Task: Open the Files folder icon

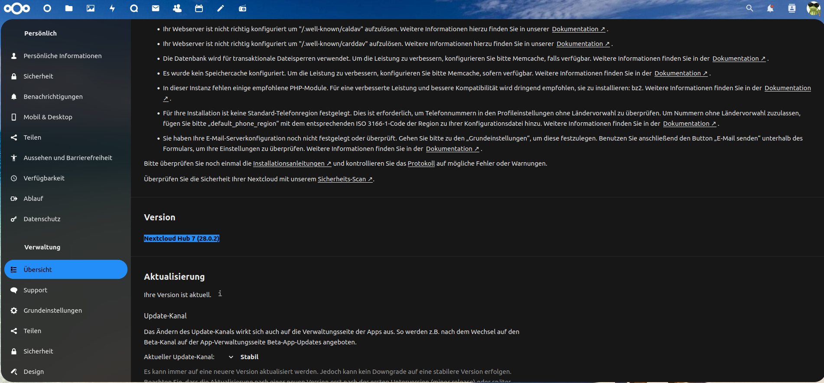Action: coord(69,8)
